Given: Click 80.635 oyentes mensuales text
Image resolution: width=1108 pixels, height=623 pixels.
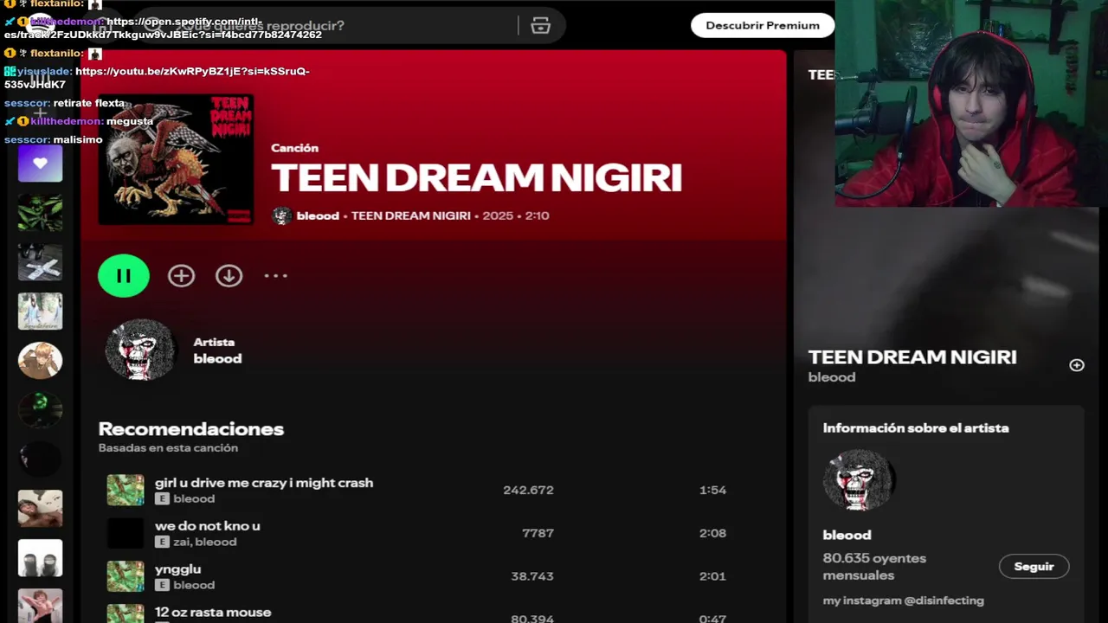Looking at the screenshot, I should [874, 567].
